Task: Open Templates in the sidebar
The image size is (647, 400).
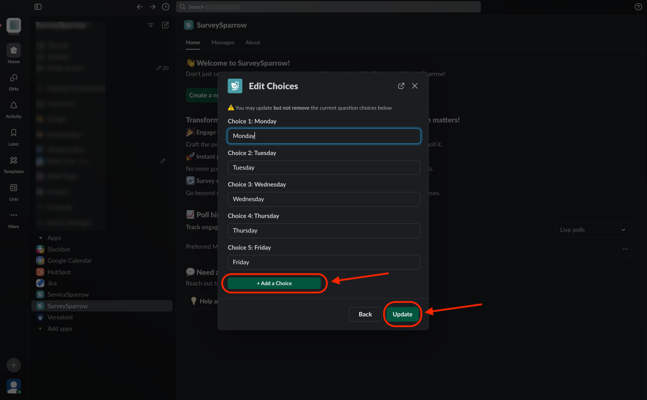Action: [13, 164]
